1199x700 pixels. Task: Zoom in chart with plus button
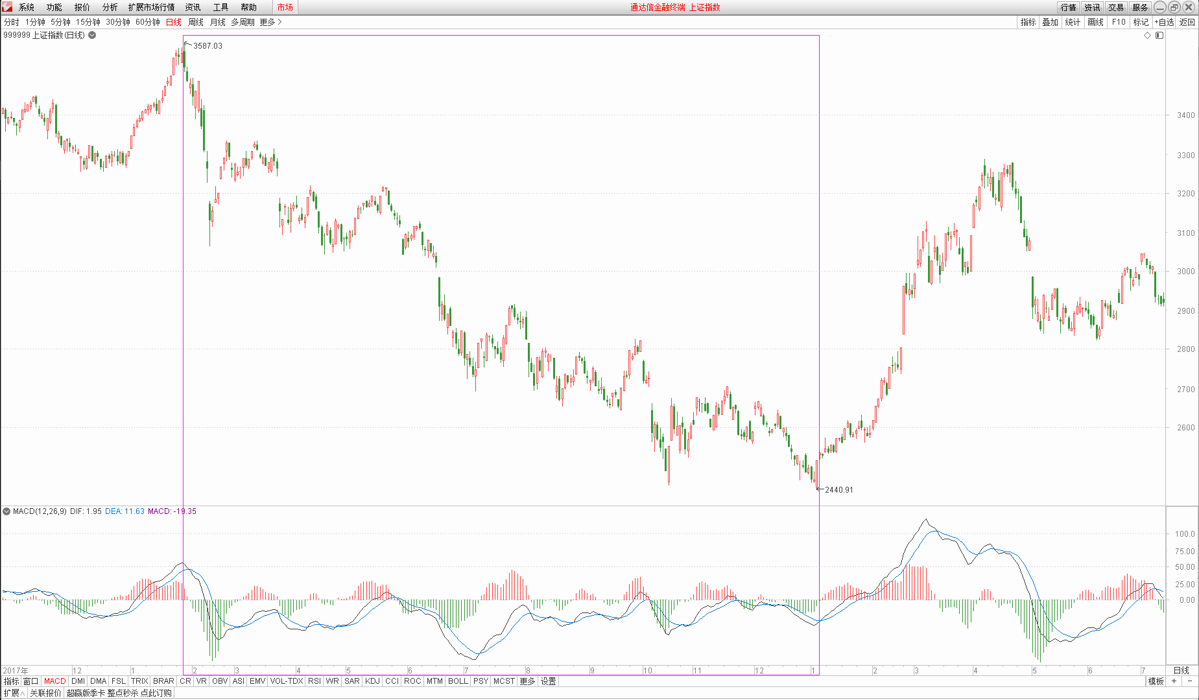point(1174,681)
